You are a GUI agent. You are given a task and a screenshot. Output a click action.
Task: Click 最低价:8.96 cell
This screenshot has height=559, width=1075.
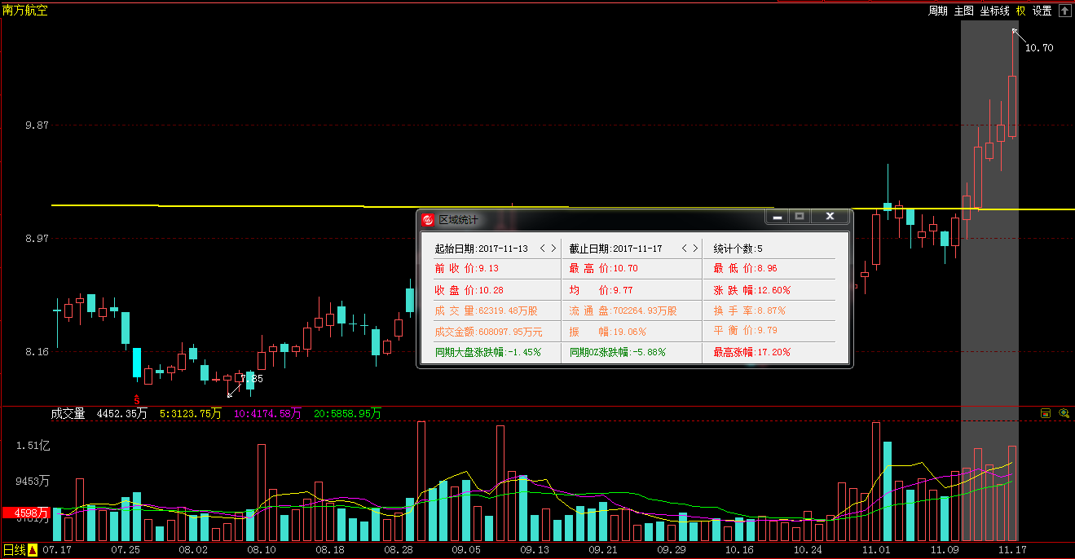point(746,268)
